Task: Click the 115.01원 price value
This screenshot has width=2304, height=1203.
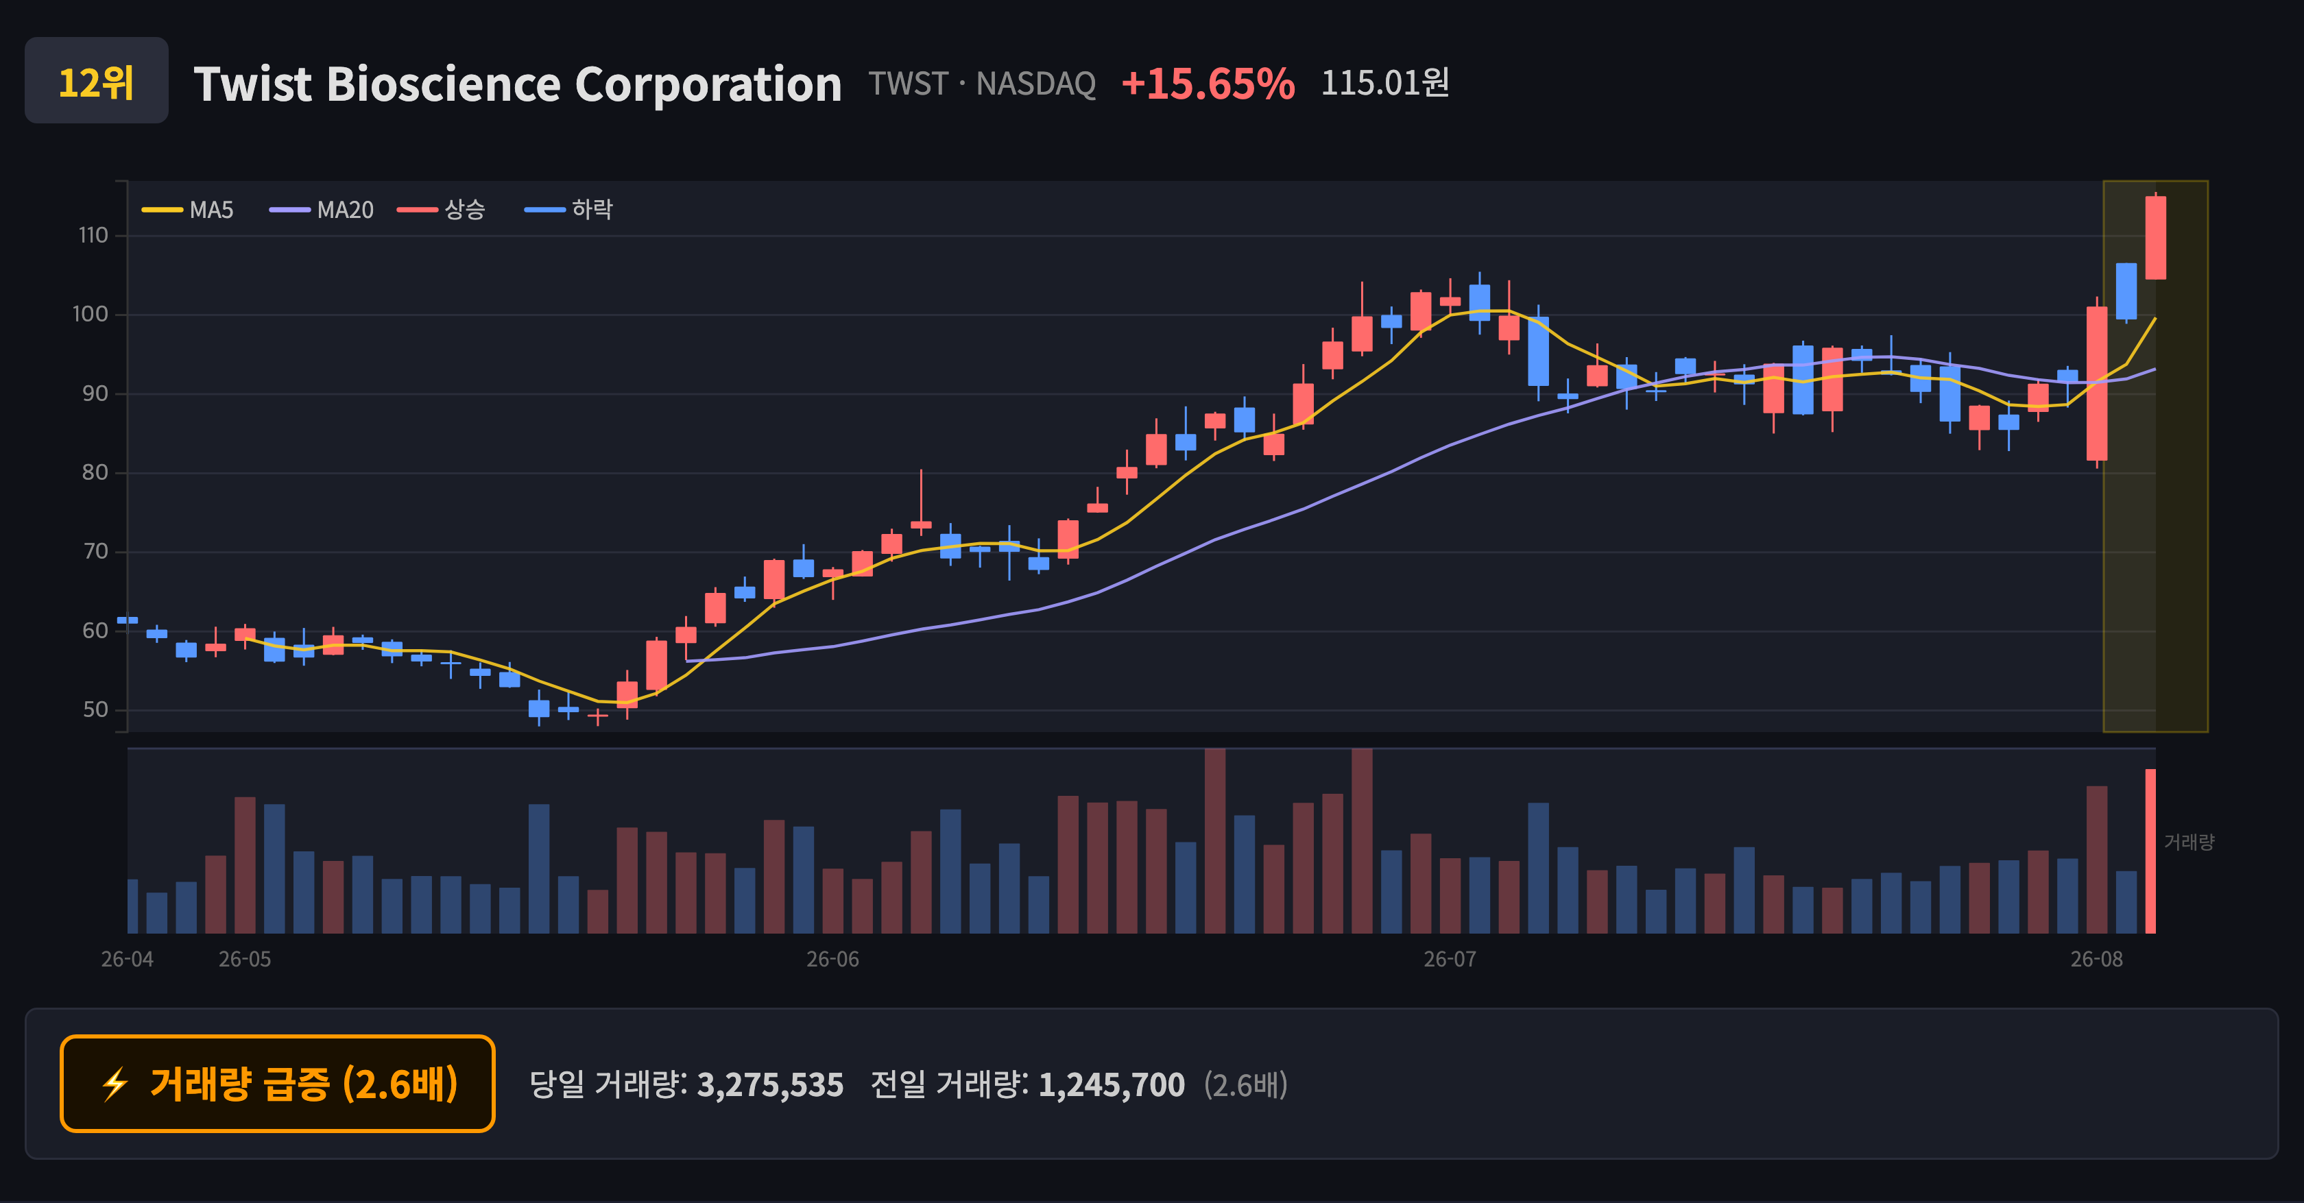Action: tap(1384, 82)
